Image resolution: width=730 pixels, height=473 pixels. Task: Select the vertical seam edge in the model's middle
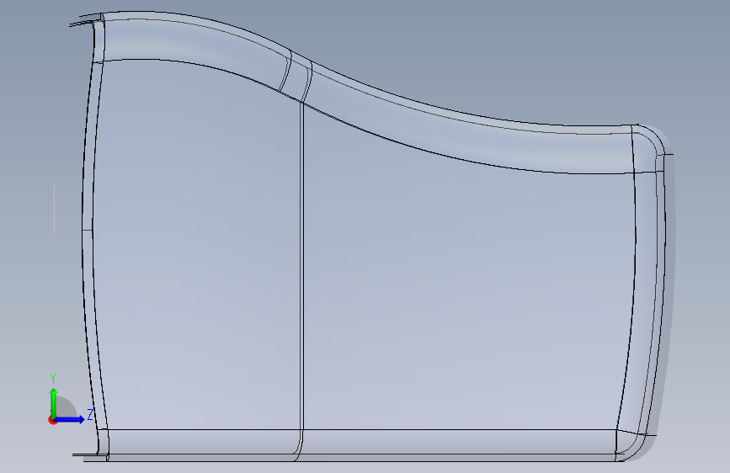[302, 265]
